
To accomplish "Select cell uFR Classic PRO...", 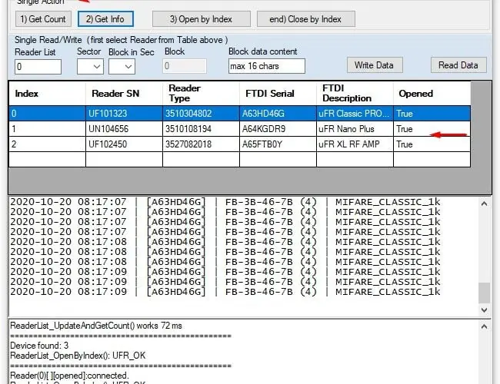I will point(355,114).
